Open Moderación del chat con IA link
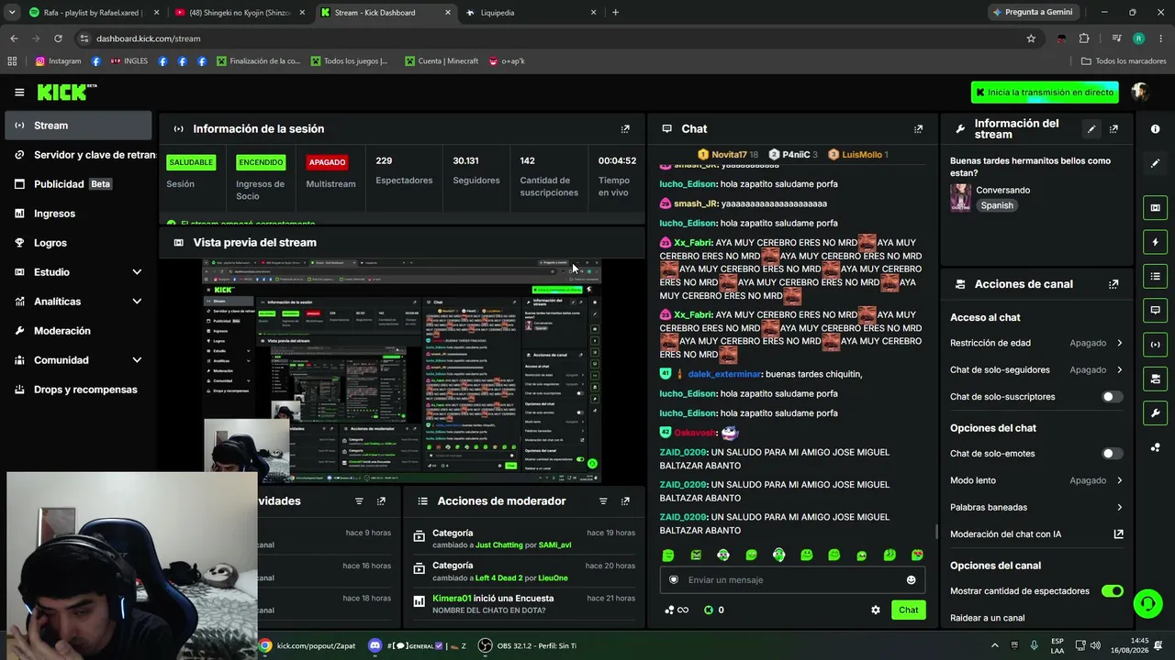 1036,534
